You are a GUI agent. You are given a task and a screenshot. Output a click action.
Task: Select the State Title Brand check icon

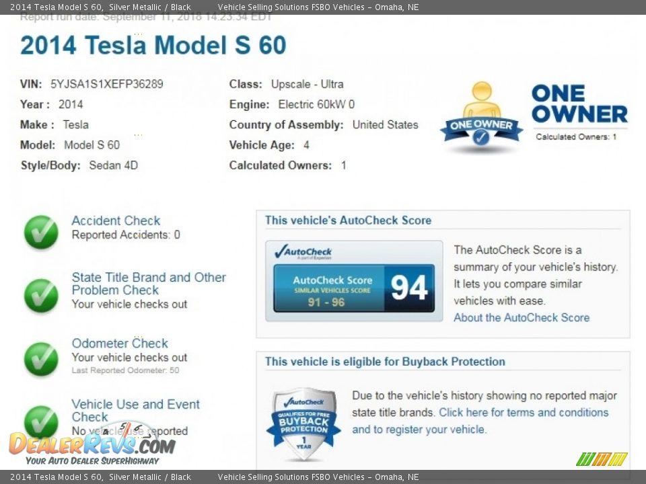(40, 294)
